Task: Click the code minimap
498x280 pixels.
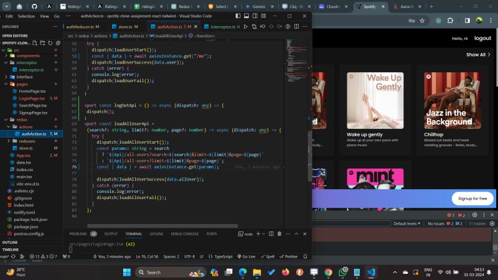Action: 297,60
